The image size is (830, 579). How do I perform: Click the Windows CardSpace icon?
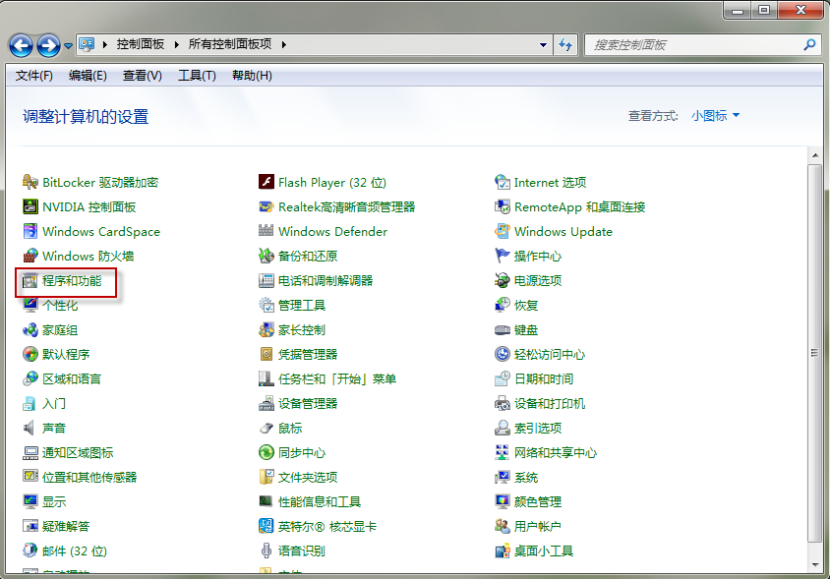click(30, 231)
